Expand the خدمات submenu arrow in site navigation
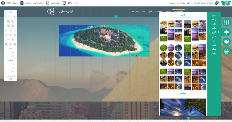Screen dimensions: 232x122 [156, 11]
